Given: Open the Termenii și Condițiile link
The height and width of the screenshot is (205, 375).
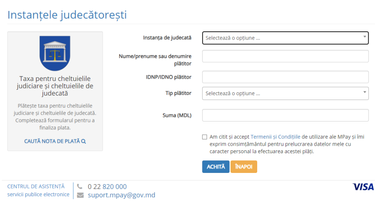Looking at the screenshot, I should [275, 137].
